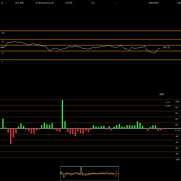181x181 pixels.
Task: Click the RSI axis label 30
Action: [x=3, y=53]
